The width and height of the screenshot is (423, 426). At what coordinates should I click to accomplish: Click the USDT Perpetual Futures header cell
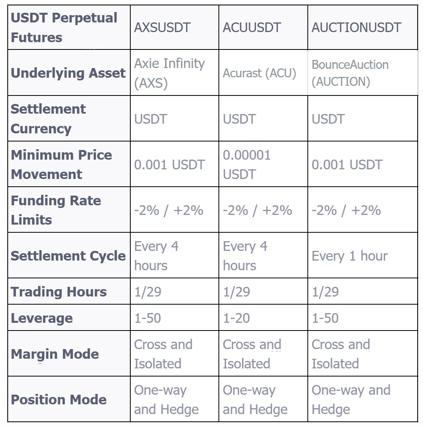pyautogui.click(x=64, y=27)
